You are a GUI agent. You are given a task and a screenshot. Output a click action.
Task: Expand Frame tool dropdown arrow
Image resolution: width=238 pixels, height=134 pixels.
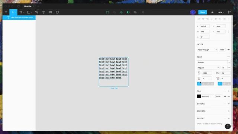click(x=24, y=12)
